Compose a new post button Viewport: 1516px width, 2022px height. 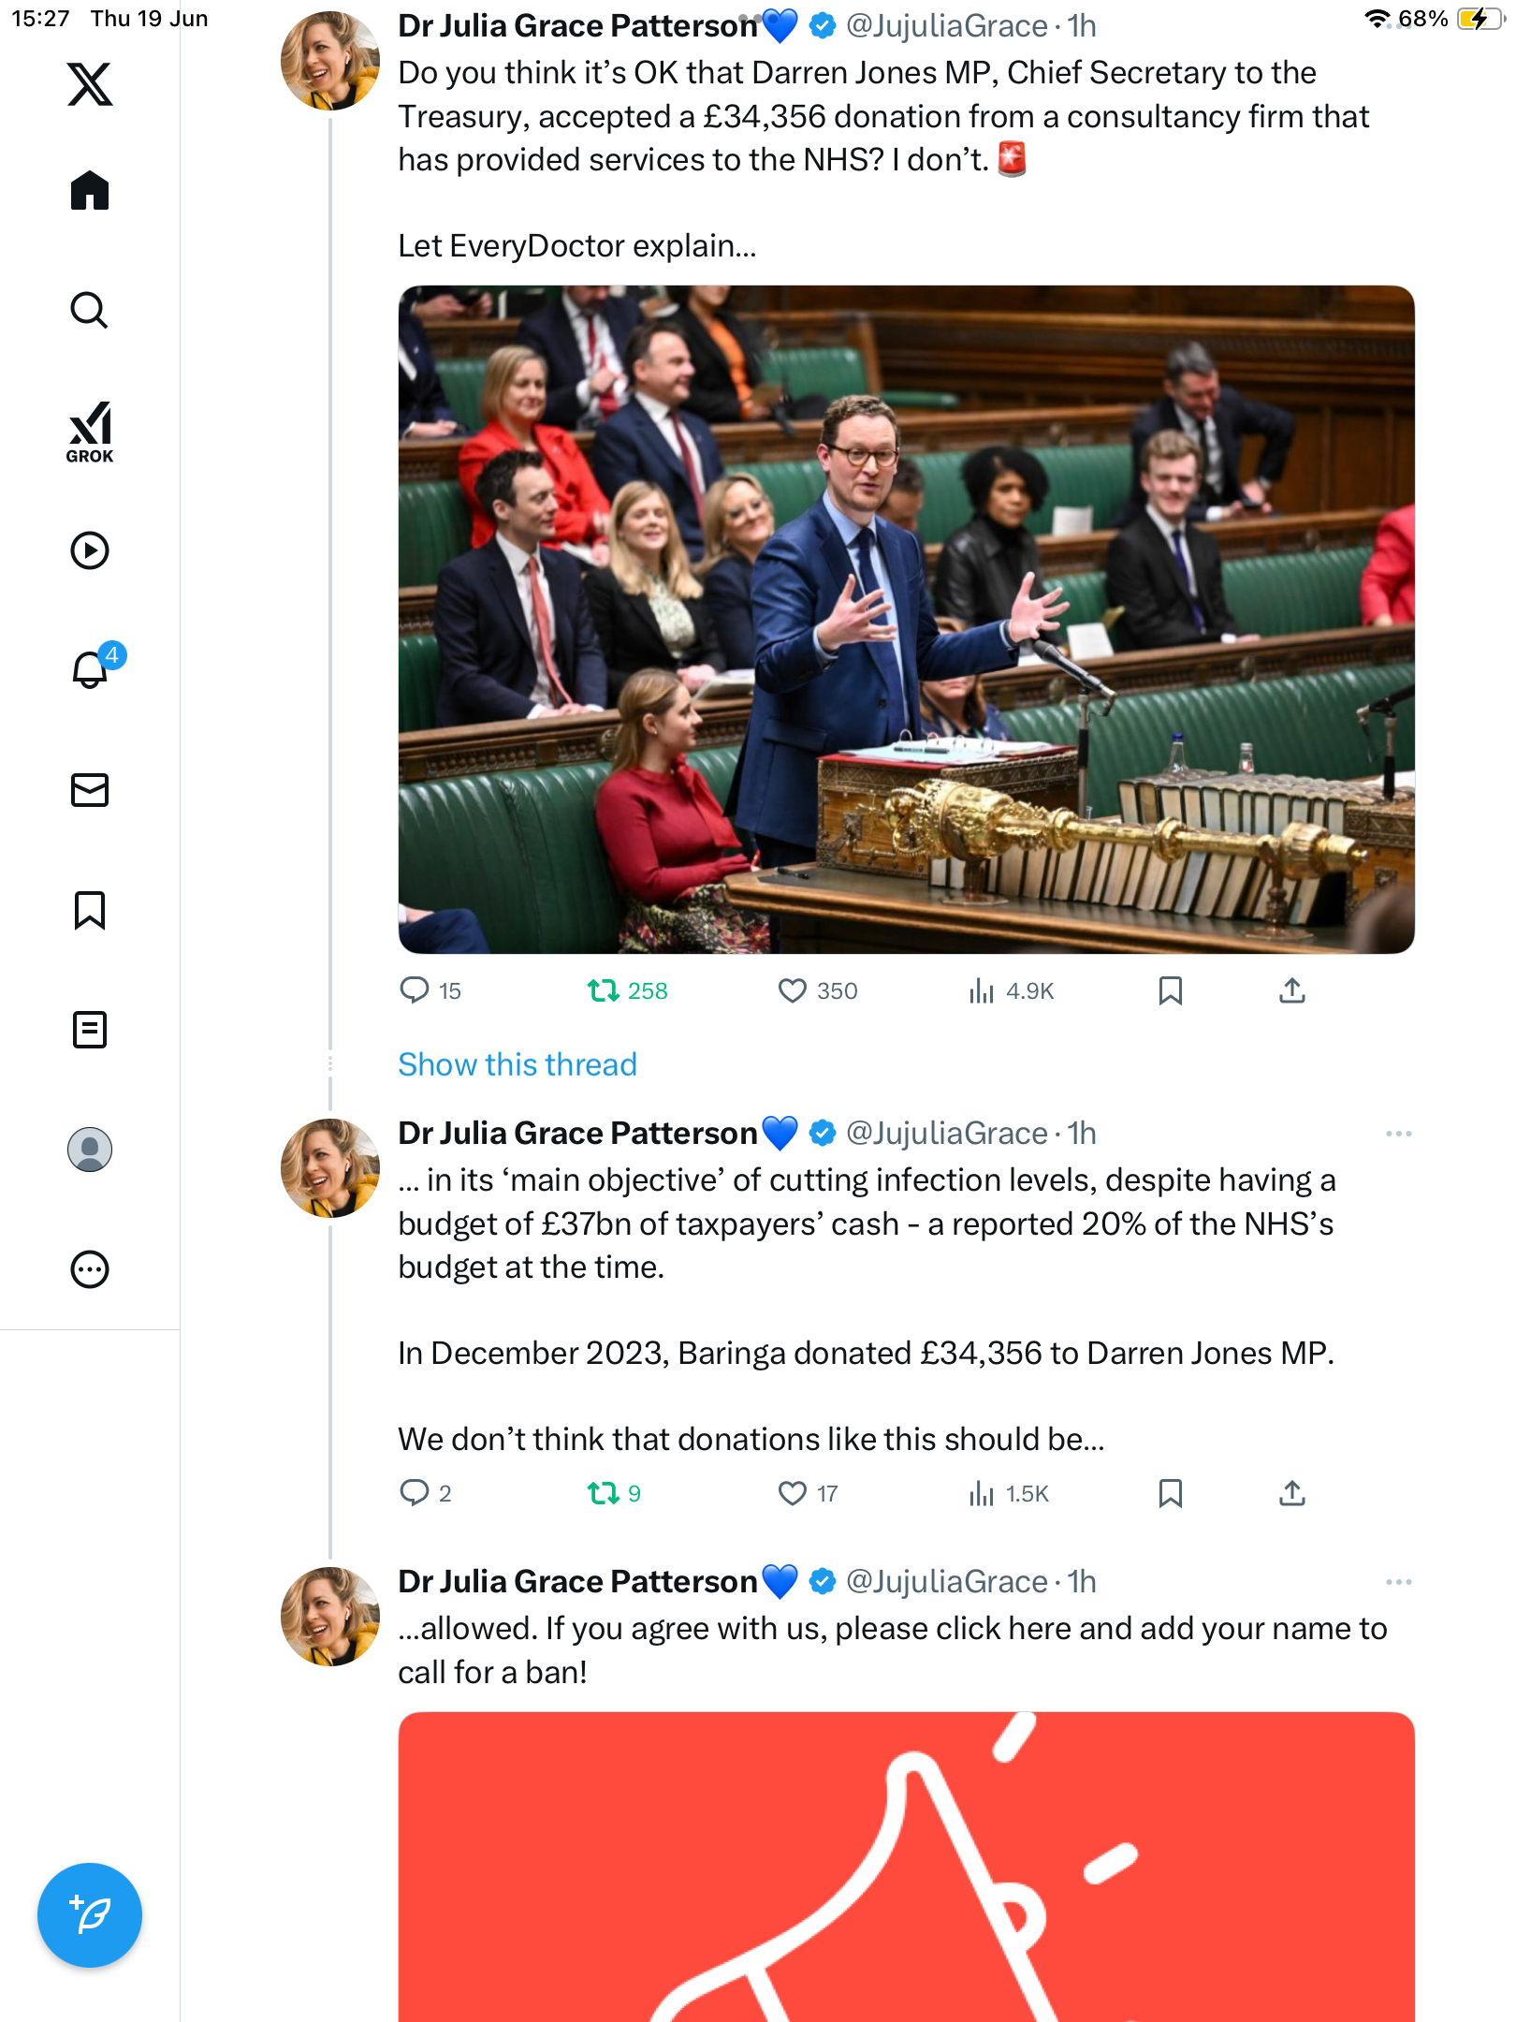(90, 1915)
